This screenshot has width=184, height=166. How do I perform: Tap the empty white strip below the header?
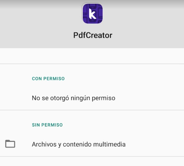pos(92,56)
